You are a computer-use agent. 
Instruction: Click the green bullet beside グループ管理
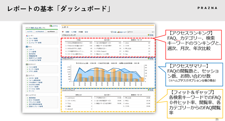click(27, 38)
